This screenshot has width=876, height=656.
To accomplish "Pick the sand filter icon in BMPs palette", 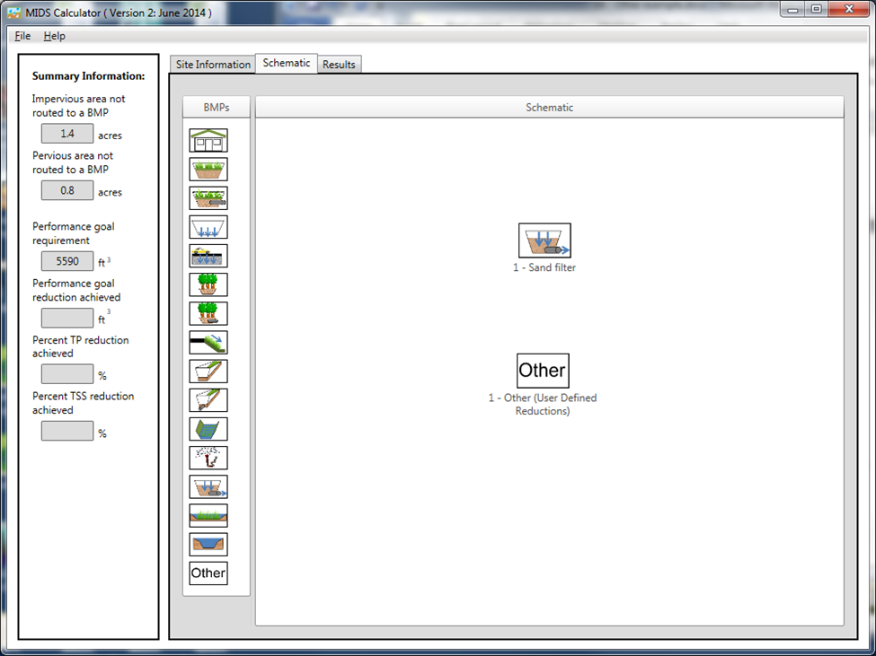I will click(x=208, y=486).
